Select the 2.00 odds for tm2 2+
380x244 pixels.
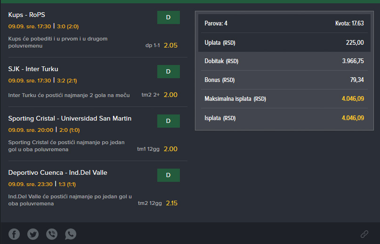[170, 95]
